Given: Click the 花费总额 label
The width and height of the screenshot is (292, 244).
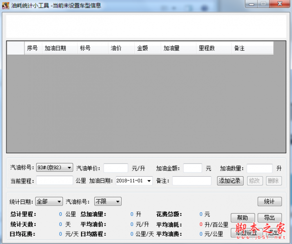Looking at the screenshot, I should pyautogui.click(x=169, y=214).
